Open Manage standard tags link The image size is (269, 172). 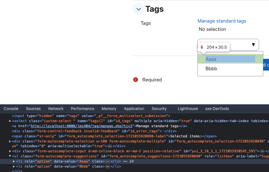(222, 21)
